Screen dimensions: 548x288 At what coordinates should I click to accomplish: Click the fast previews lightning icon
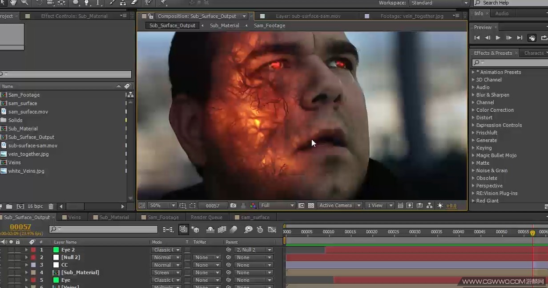click(x=410, y=206)
